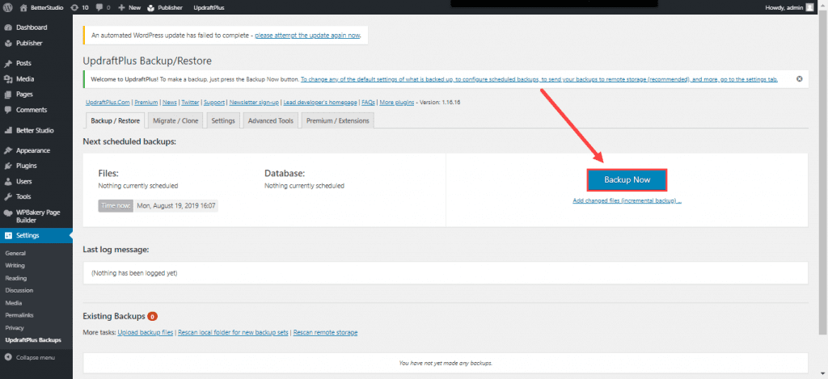Image resolution: width=828 pixels, height=379 pixels.
Task: Click the Dashboard icon in sidebar
Action: pos(8,27)
